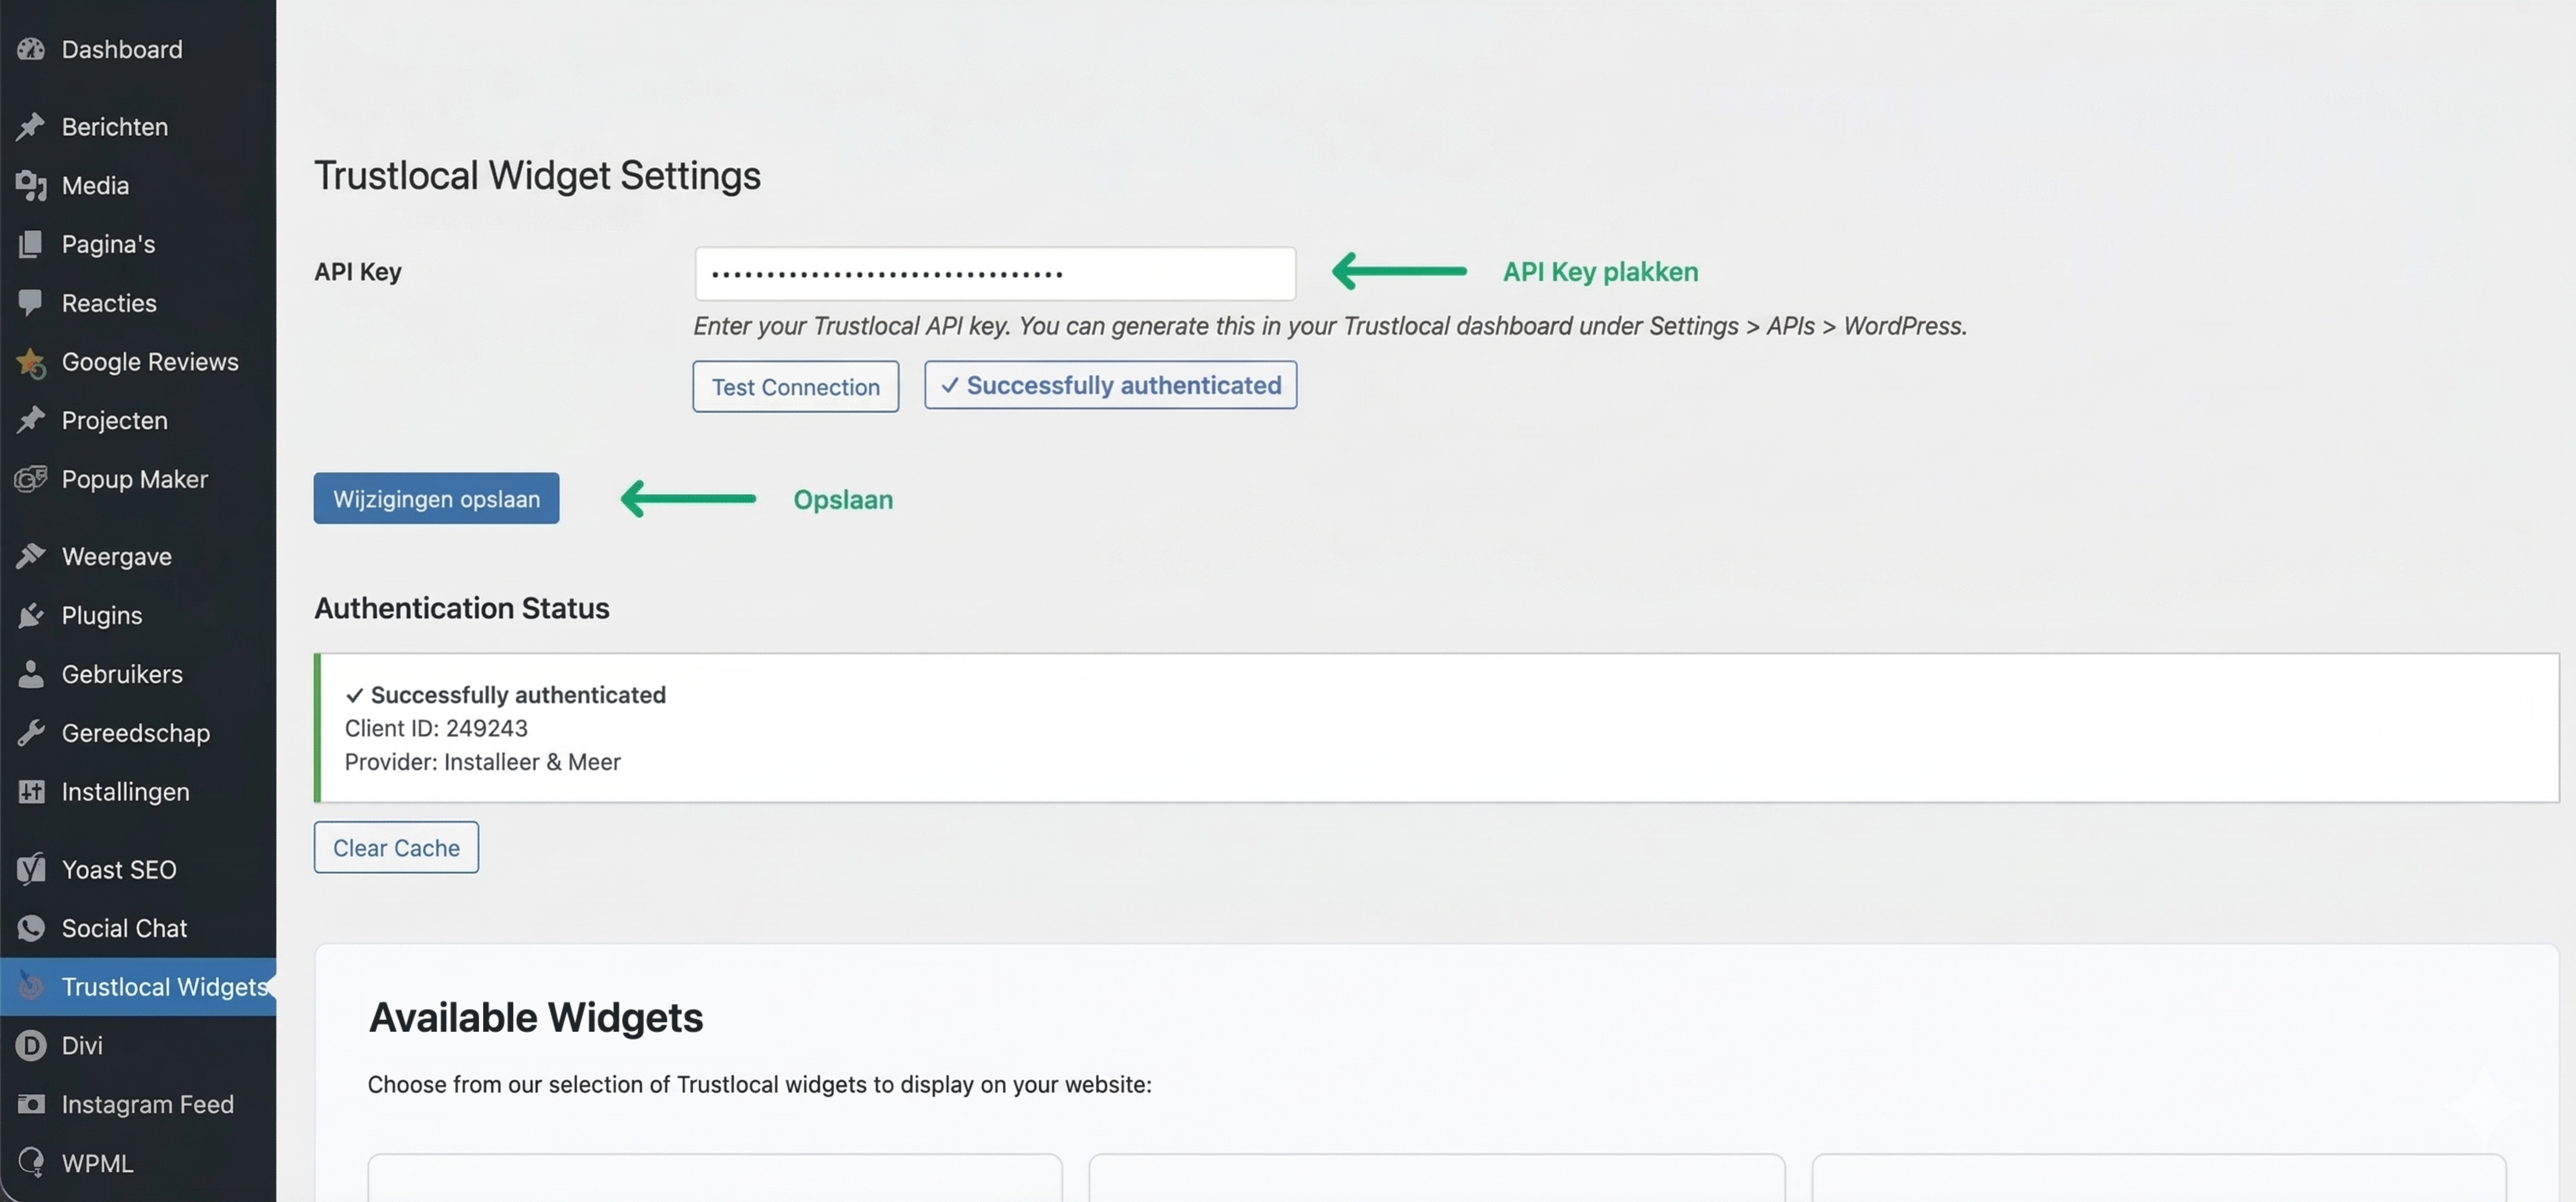Click the Berichten pushpin icon
Image resolution: width=2576 pixels, height=1202 pixels.
point(31,127)
